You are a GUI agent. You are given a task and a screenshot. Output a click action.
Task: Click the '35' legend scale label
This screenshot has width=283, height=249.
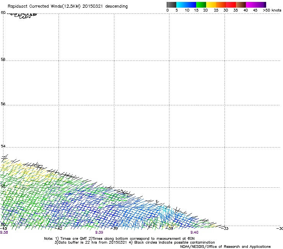[236, 10]
